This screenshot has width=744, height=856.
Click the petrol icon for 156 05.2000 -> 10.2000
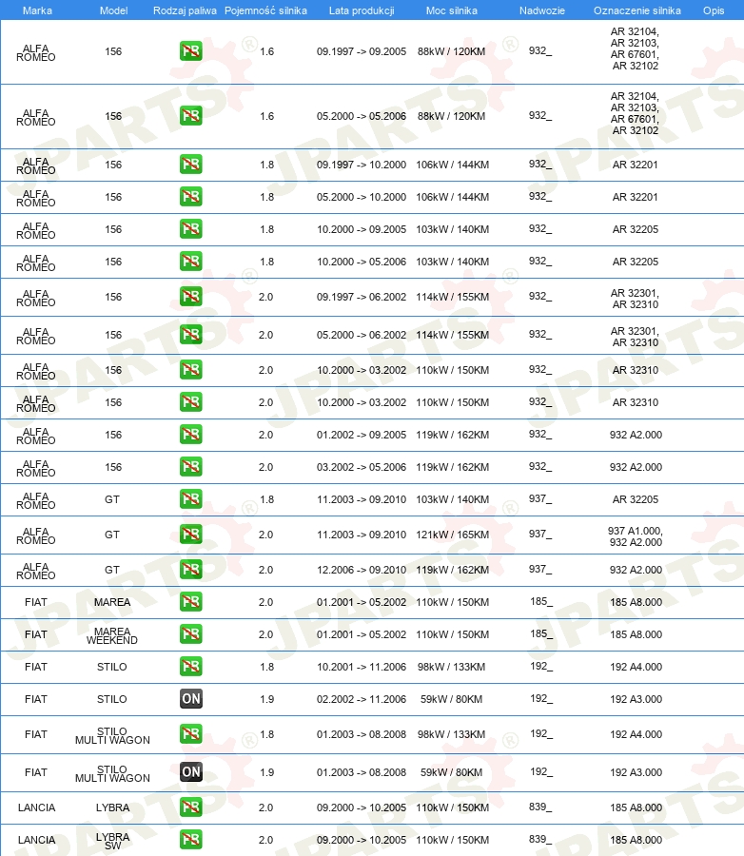pos(190,197)
